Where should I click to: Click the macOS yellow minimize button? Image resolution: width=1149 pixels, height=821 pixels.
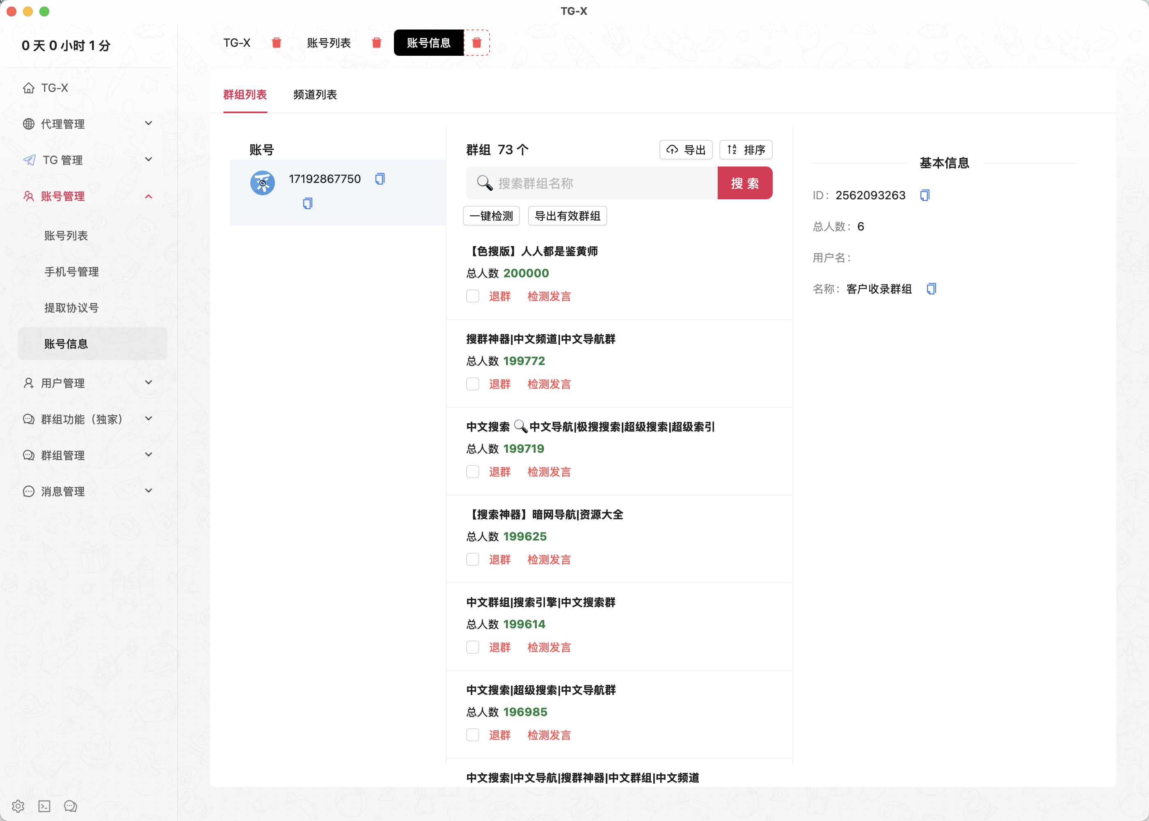click(x=28, y=11)
